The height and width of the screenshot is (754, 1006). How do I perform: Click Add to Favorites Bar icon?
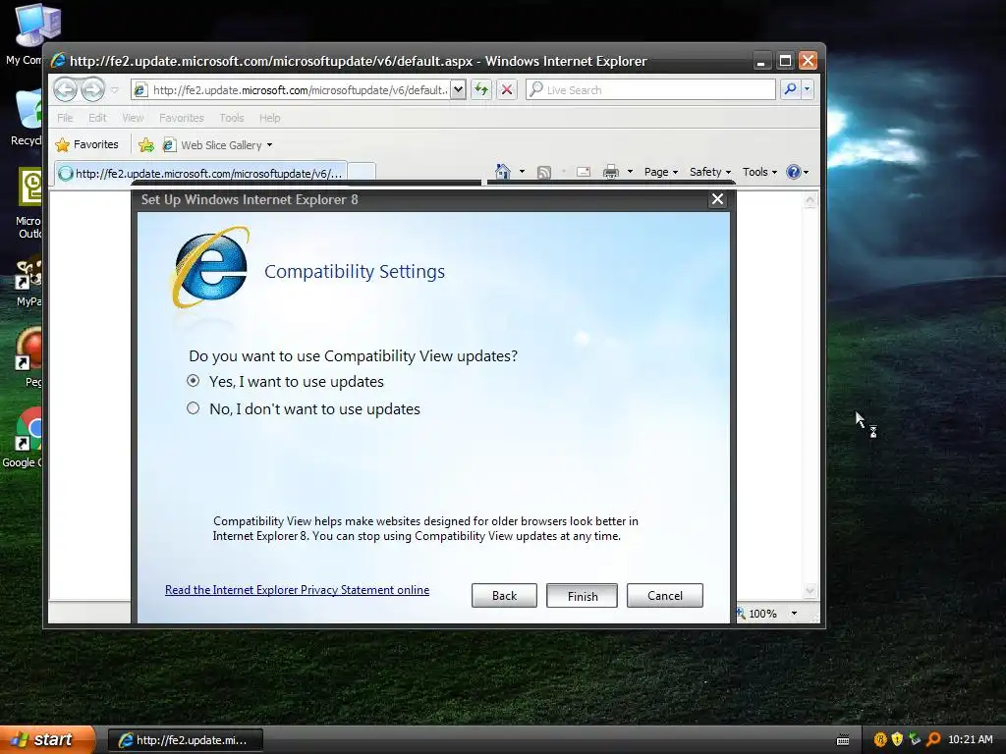point(146,145)
